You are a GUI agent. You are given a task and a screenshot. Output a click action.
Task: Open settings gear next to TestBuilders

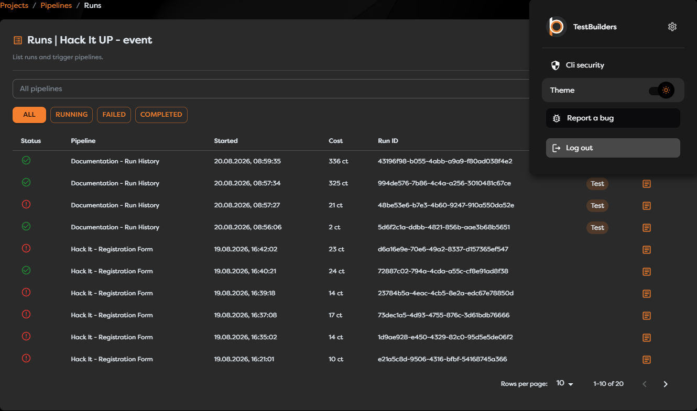click(672, 27)
